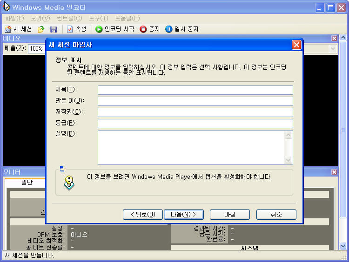This screenshot has width=349, height=262.
Task: Click the Next (다음) button
Action: coord(184,215)
